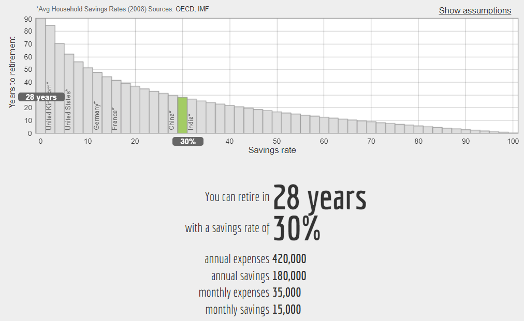The width and height of the screenshot is (524, 321).
Task: Click the dark '28 years' axis marker
Action: click(41, 97)
